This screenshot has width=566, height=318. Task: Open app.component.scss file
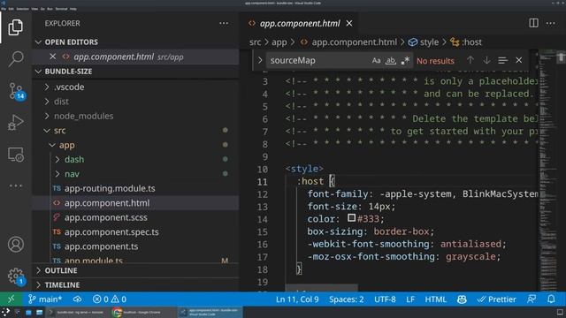106,217
